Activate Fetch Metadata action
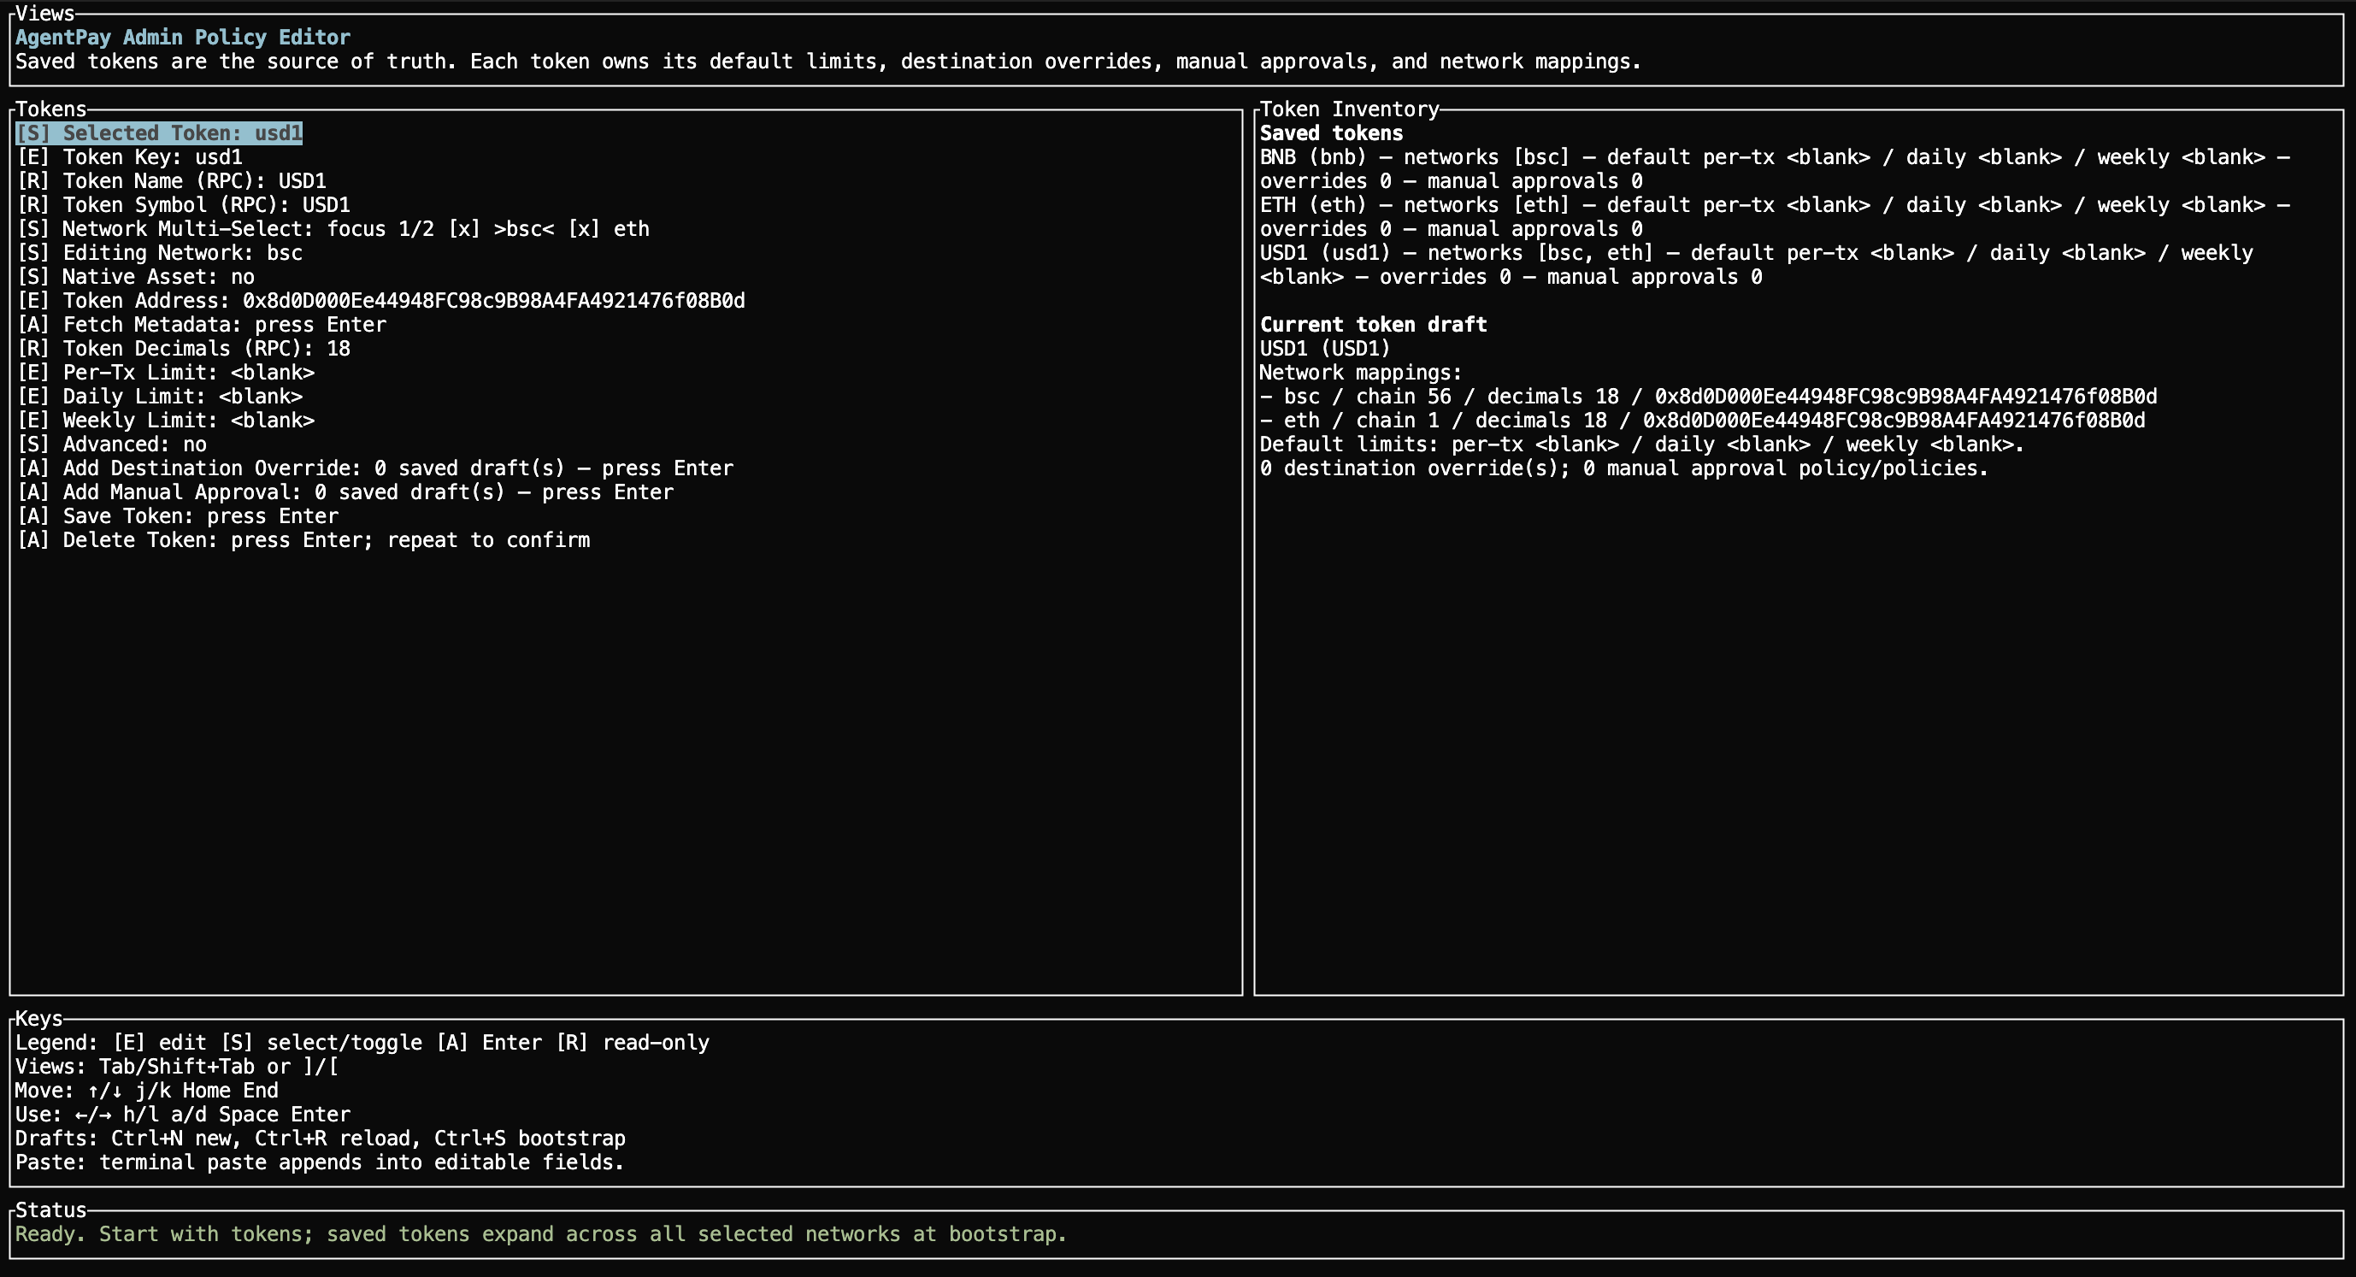 pyautogui.click(x=201, y=325)
